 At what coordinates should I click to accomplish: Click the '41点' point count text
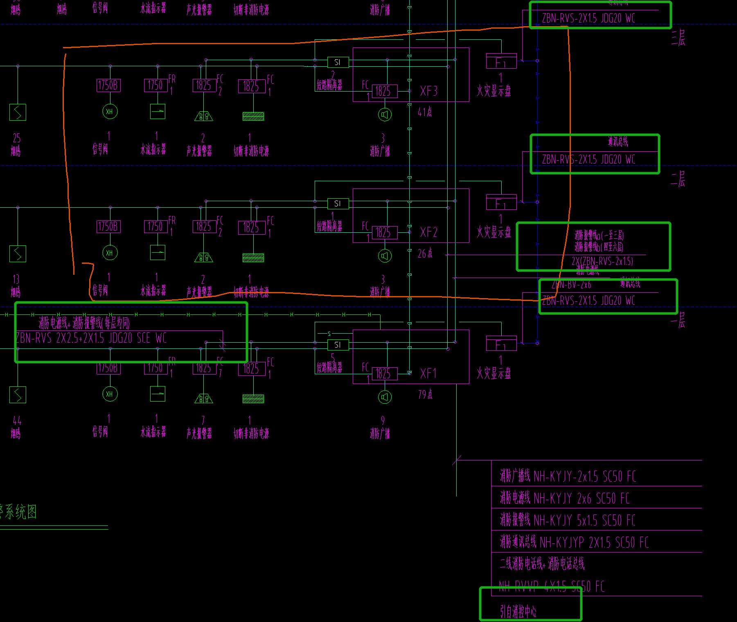coord(425,112)
